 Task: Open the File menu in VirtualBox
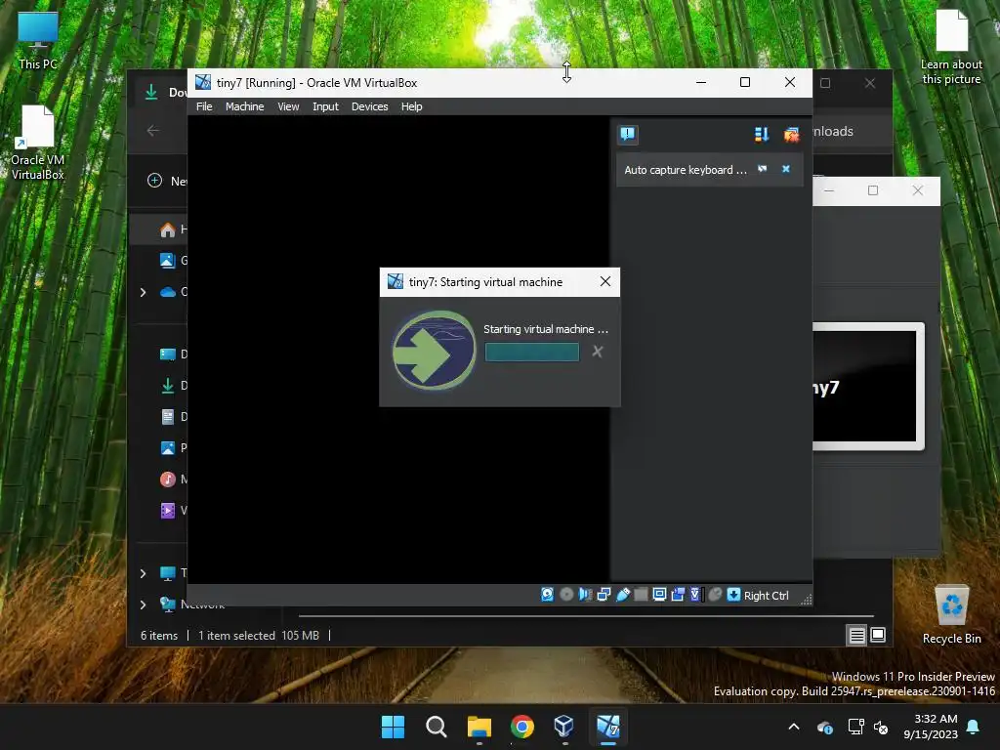pos(204,106)
